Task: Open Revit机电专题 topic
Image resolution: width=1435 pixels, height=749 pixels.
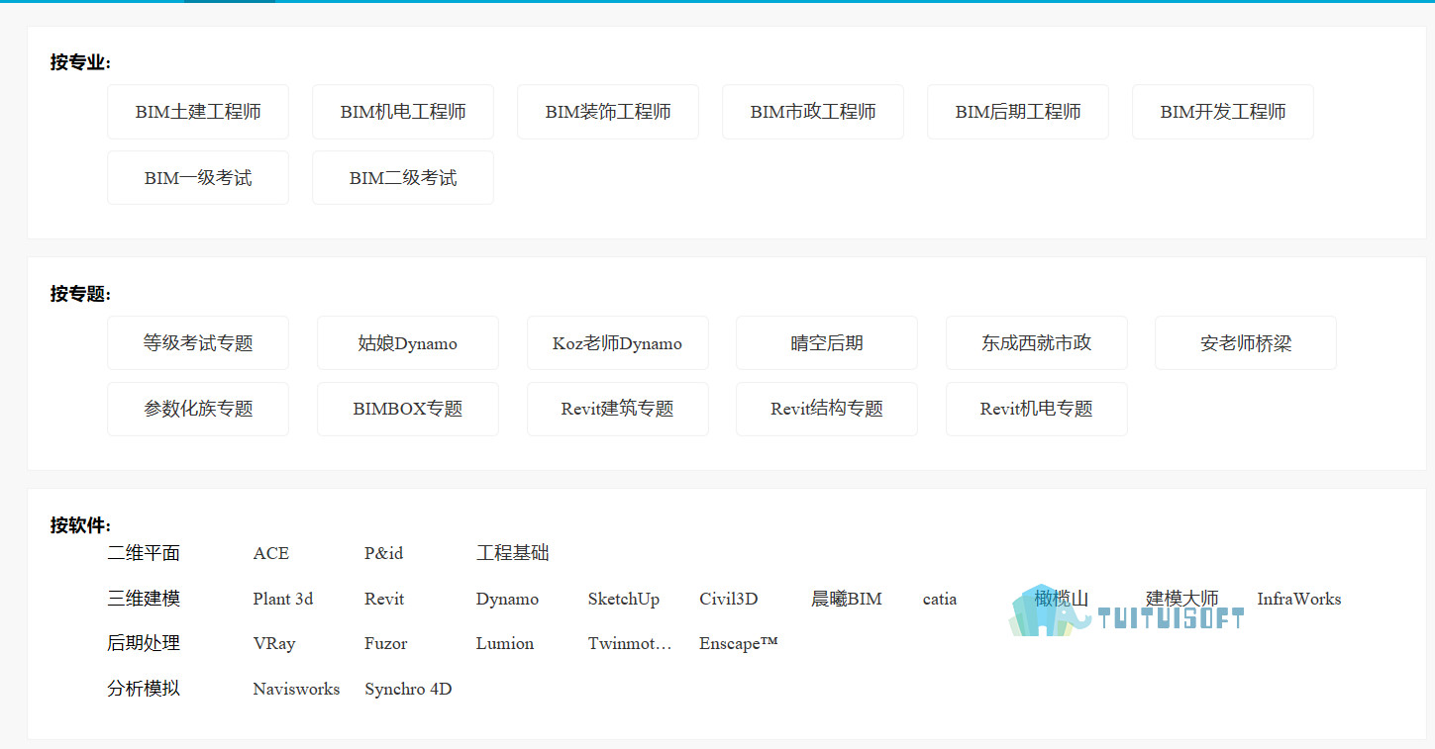Action: tap(1037, 409)
